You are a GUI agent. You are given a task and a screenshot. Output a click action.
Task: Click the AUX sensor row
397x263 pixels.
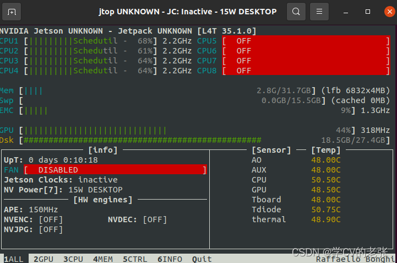[x=296, y=170]
